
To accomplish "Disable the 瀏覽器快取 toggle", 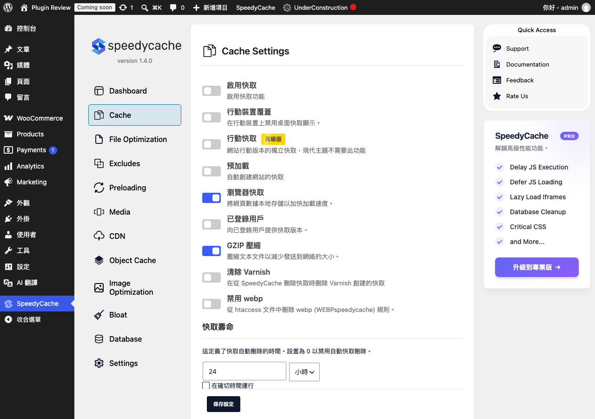I will pos(212,198).
